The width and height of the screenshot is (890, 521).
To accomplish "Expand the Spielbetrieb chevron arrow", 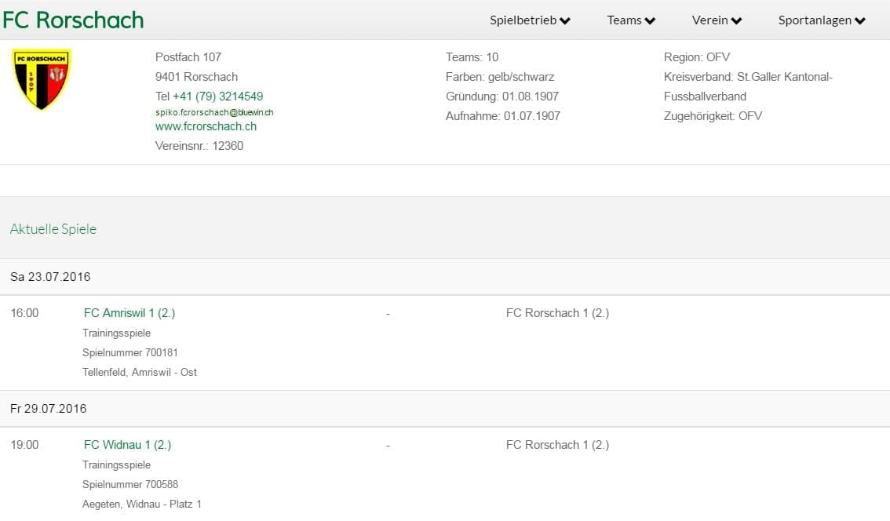I will tap(565, 21).
